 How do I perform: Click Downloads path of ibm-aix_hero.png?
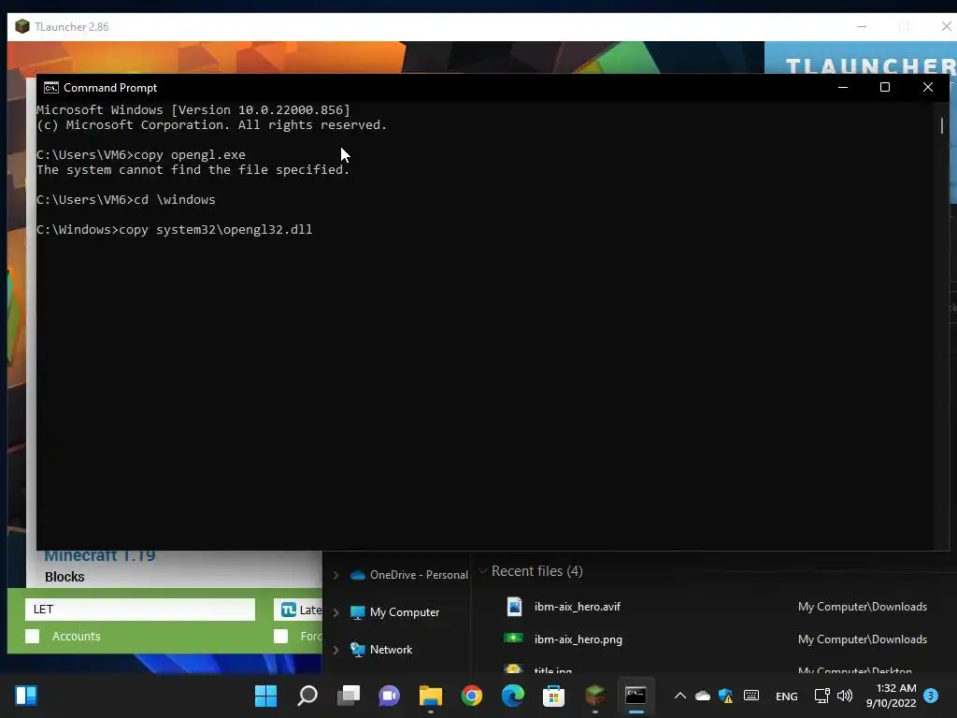863,639
